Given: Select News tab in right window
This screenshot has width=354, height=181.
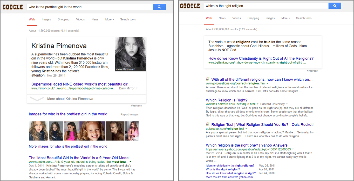Looking at the screenshot, I should 222,18.
